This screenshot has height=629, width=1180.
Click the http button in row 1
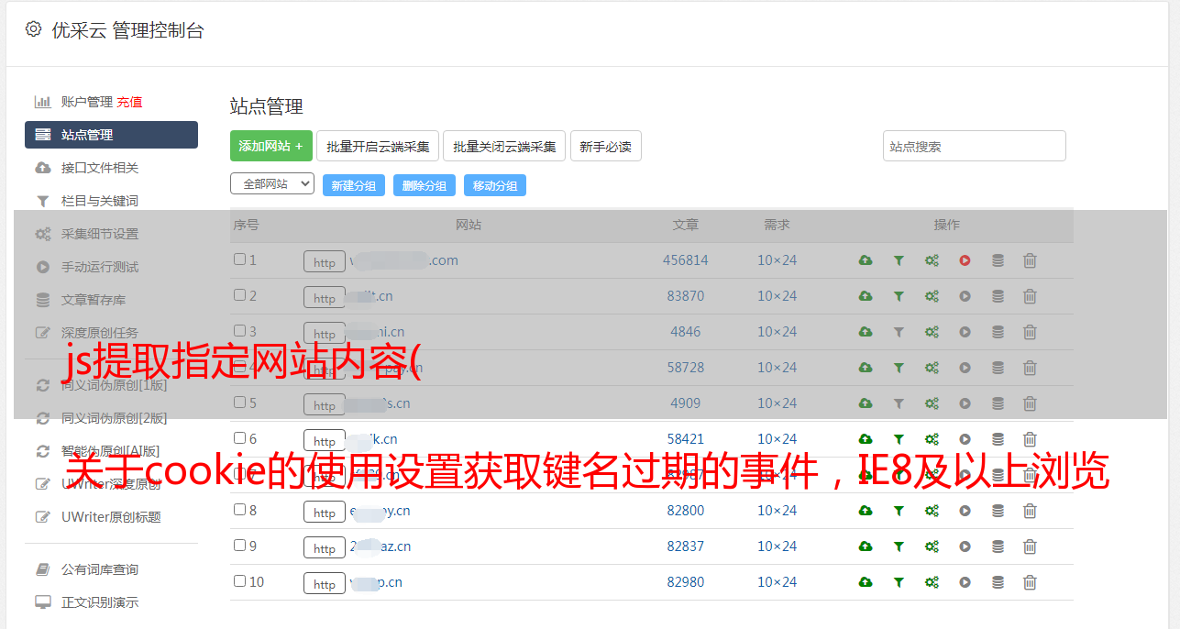[x=325, y=262]
